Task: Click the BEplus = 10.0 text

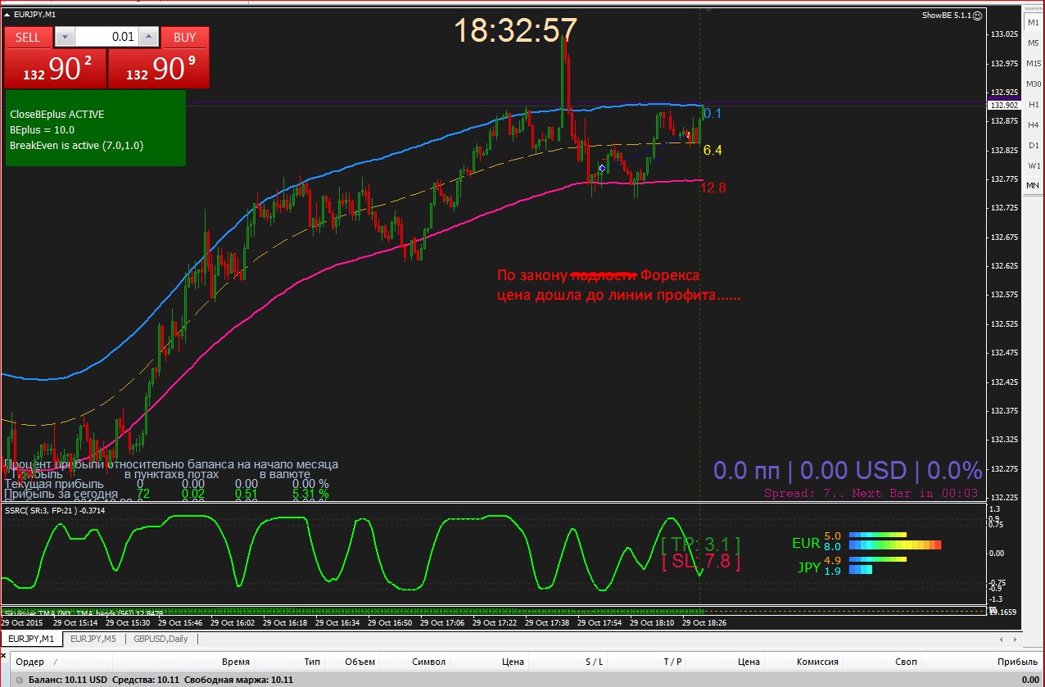Action: (42, 130)
